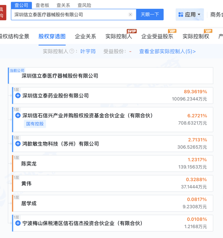View all actual controllers link 查看全部实际控制人(5)
The image size is (223, 238).
click(x=168, y=52)
